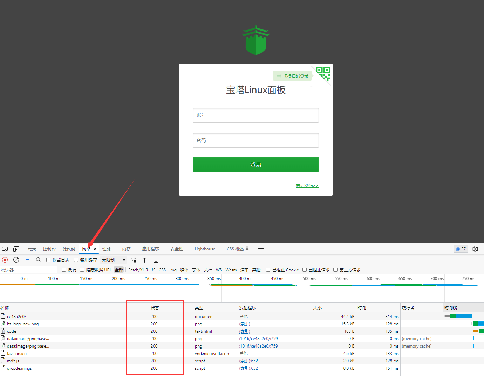484x376 pixels.
Task: Sort by the 大小 column header
Action: tap(334, 308)
